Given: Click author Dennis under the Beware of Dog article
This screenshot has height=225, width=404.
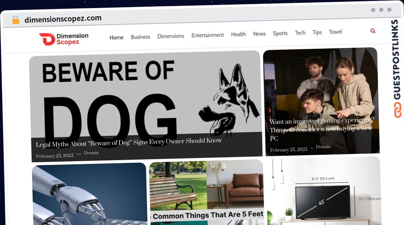Looking at the screenshot, I should 91,153.
